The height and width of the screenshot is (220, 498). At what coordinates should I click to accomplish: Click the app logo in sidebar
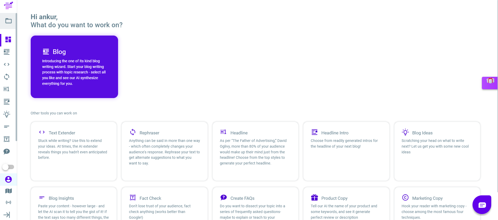(8, 5)
